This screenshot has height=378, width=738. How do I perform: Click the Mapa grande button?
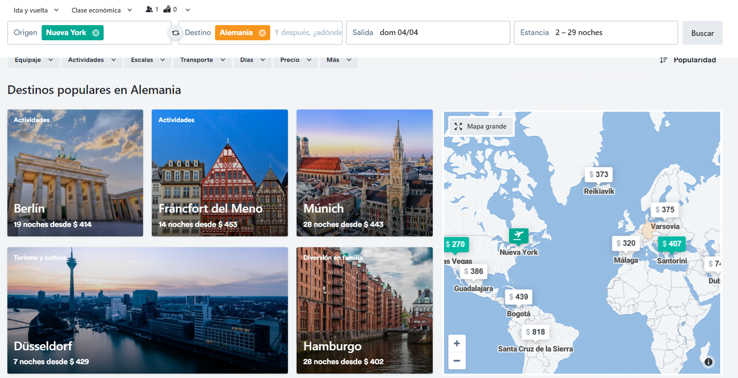coord(481,126)
